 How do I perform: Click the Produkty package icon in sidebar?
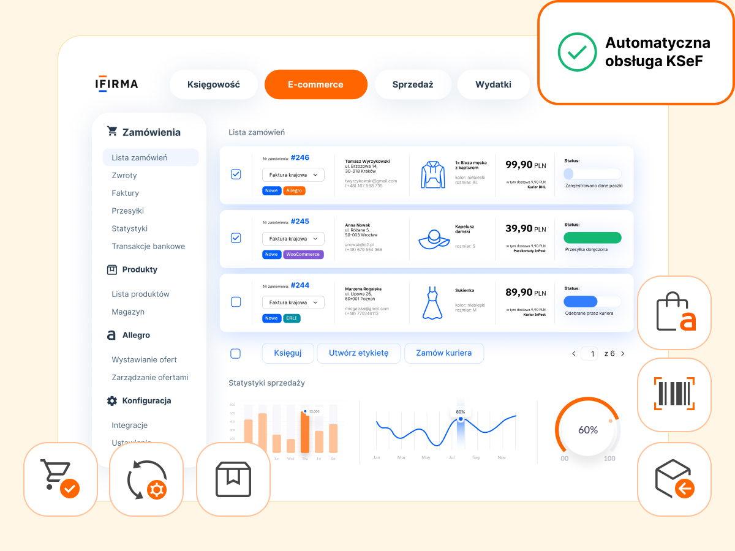coord(112,269)
